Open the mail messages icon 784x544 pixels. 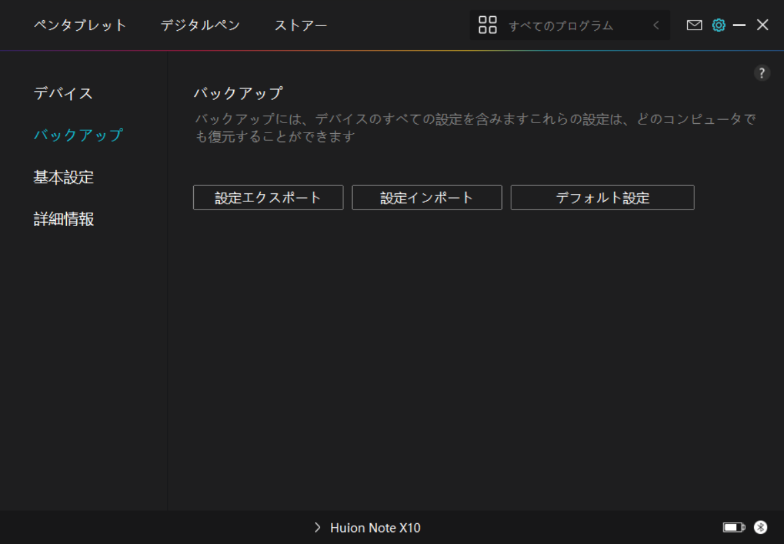pos(694,25)
